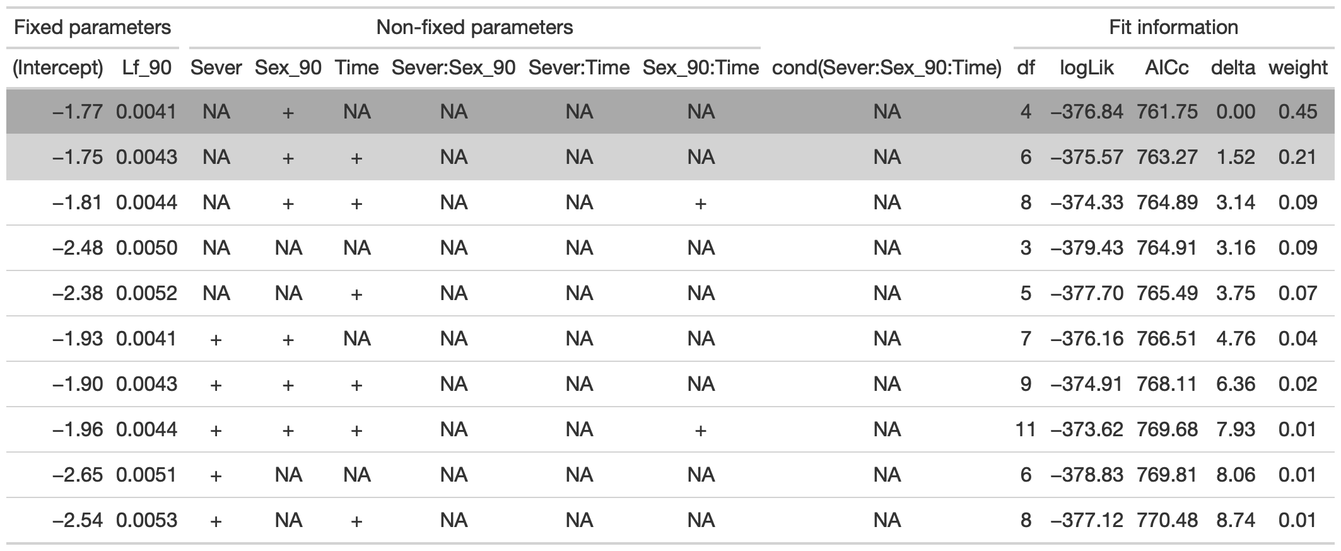Click the "Non-fixed parameters" group header

[x=474, y=28]
